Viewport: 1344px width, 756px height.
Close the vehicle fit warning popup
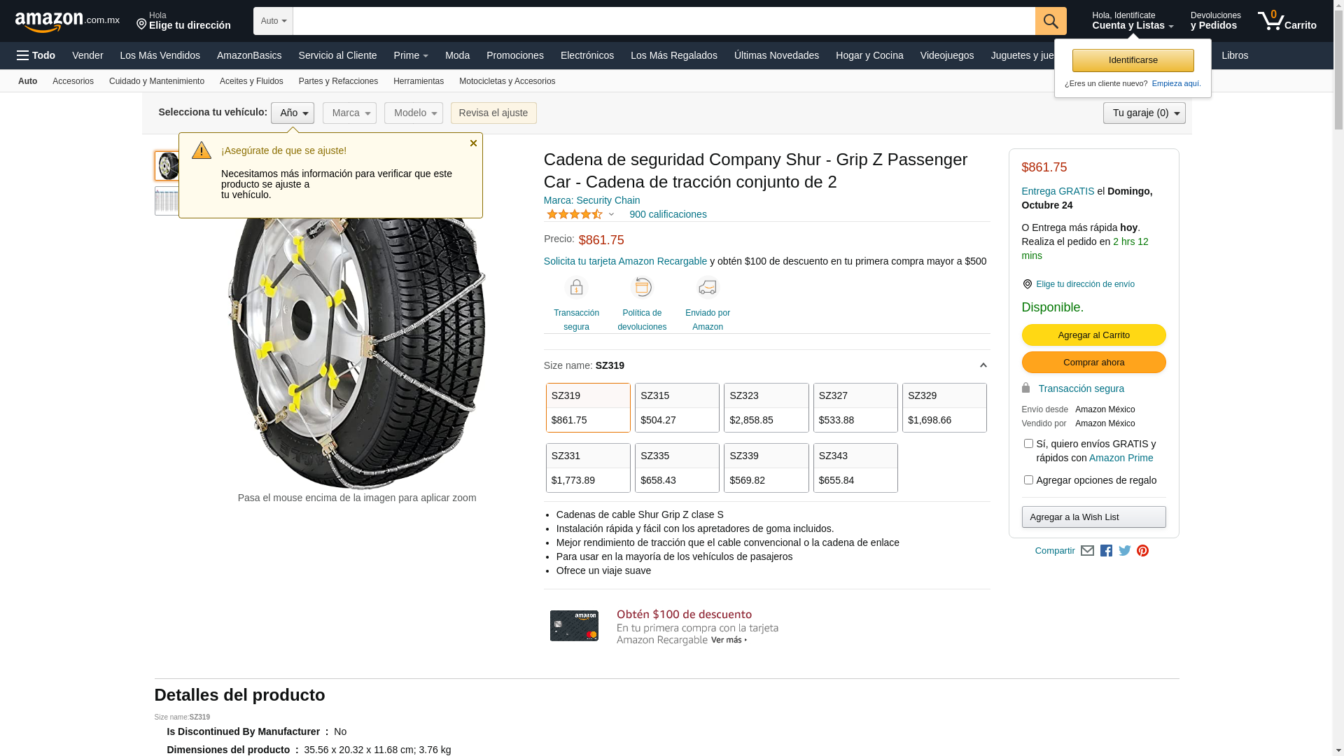[473, 143]
